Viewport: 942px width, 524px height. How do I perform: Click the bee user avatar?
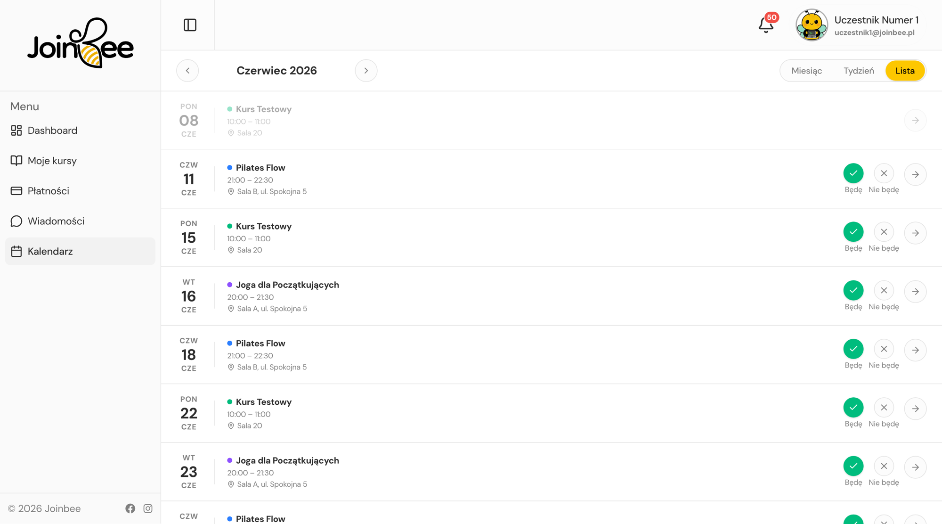coord(812,25)
